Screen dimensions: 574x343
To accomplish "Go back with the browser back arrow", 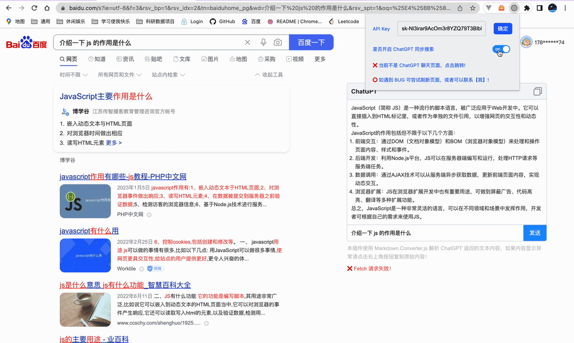I will point(9,7).
